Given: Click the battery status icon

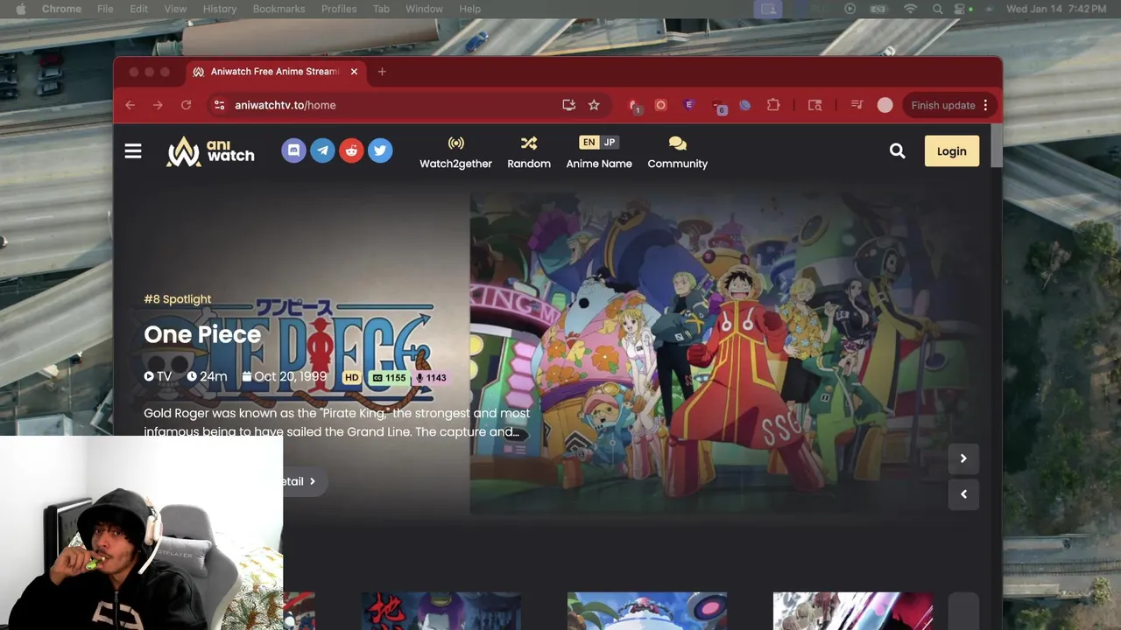Looking at the screenshot, I should [x=878, y=9].
